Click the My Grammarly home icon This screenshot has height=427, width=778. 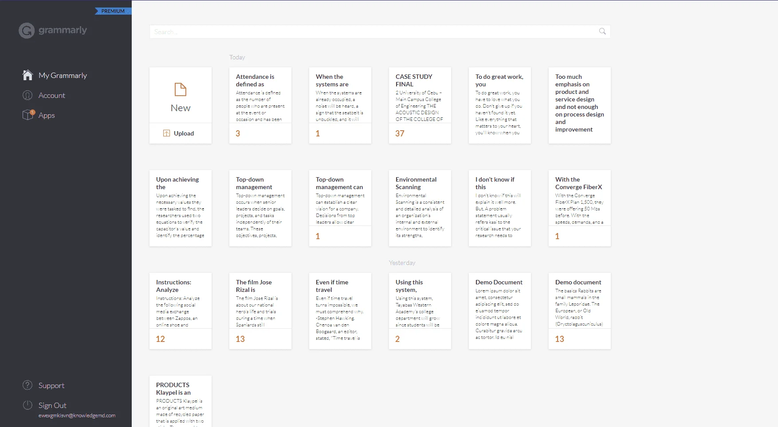point(28,75)
